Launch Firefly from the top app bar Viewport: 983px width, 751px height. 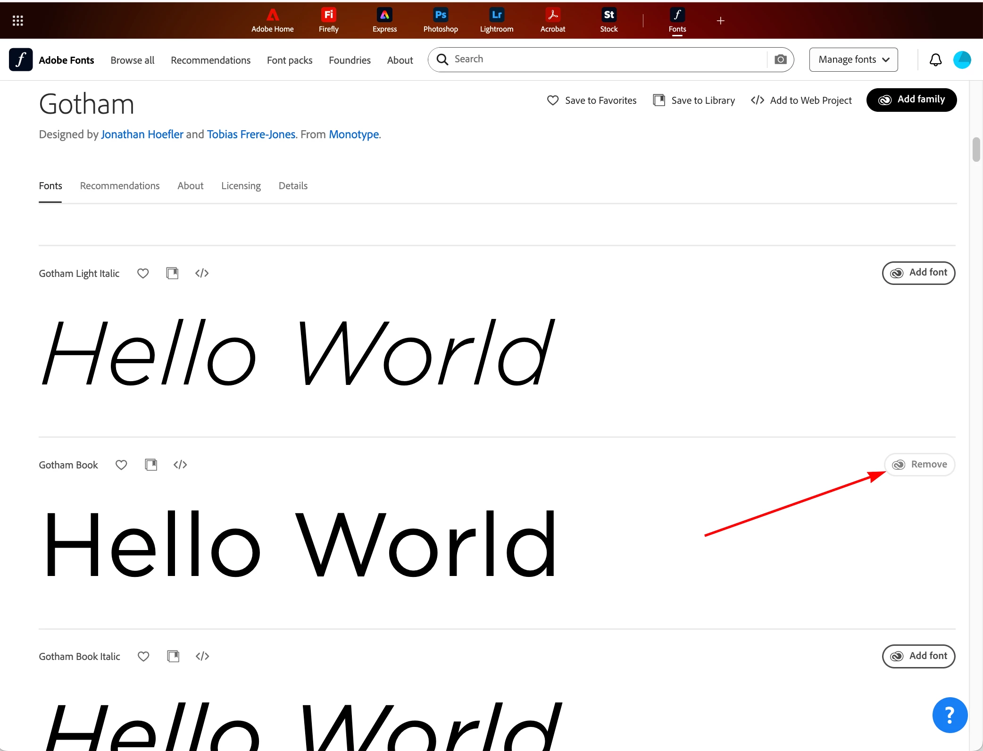pyautogui.click(x=329, y=20)
